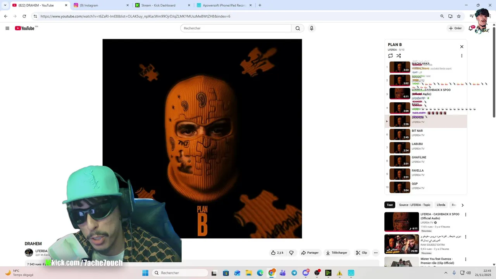Open the system tray volume icon
Image resolution: width=496 pixels, height=279 pixels.
(x=468, y=273)
